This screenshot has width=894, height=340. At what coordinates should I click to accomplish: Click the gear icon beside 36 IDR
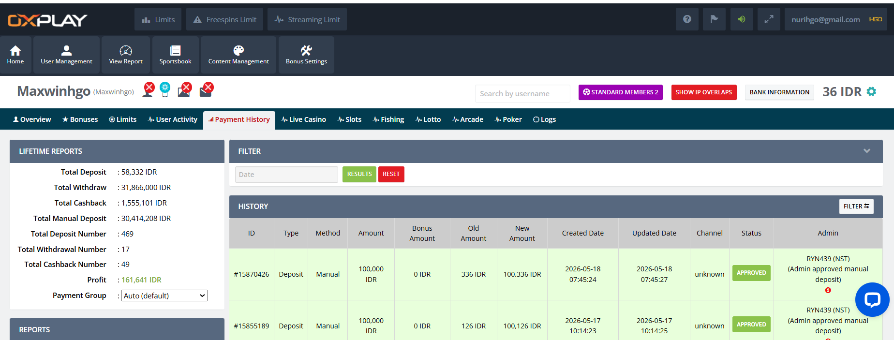(x=871, y=91)
